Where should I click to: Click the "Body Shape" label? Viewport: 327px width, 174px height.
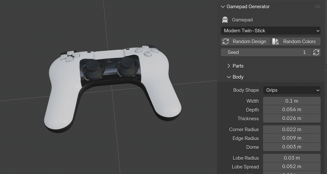(x=246, y=90)
